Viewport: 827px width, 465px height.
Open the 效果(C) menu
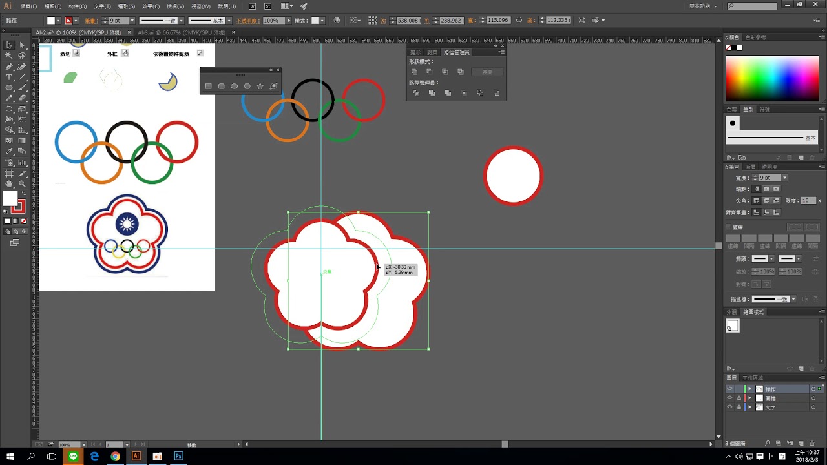(x=151, y=6)
